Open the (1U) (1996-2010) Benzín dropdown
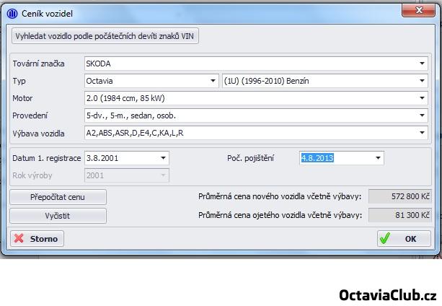 [x=423, y=81]
